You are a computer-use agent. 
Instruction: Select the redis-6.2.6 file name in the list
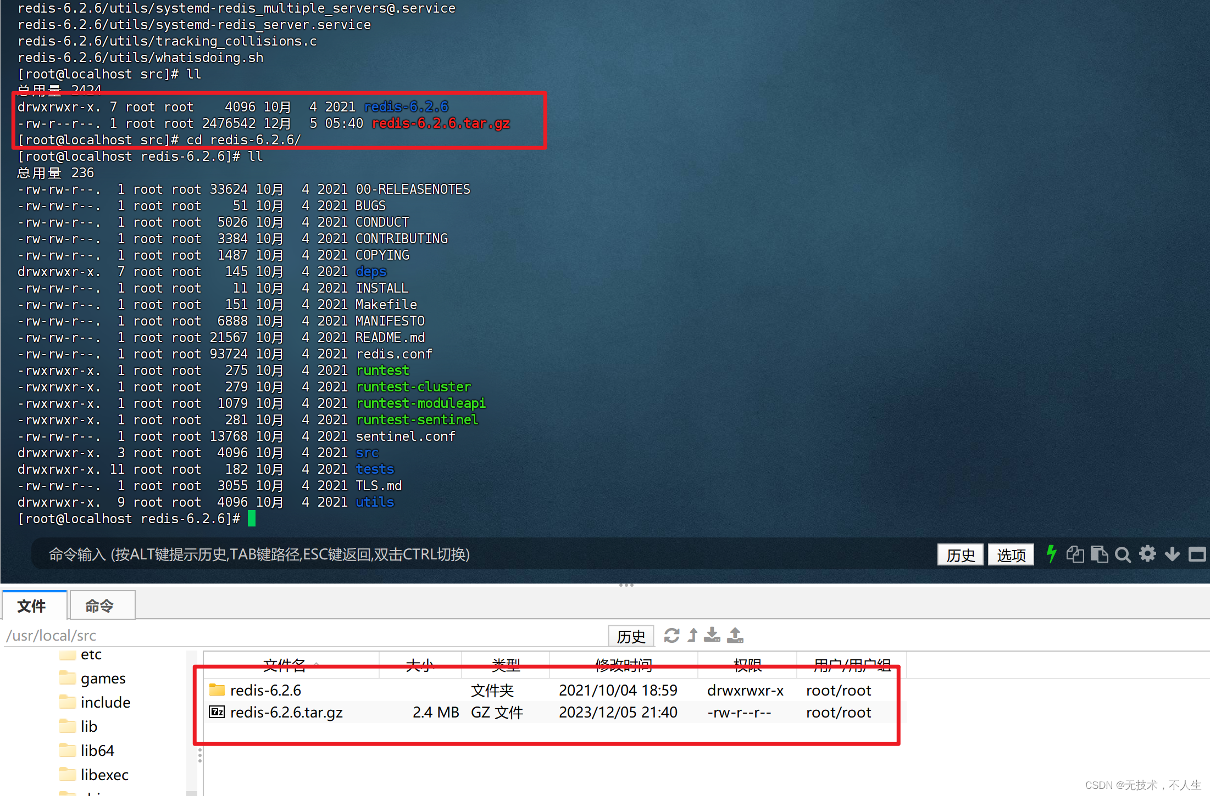(265, 690)
